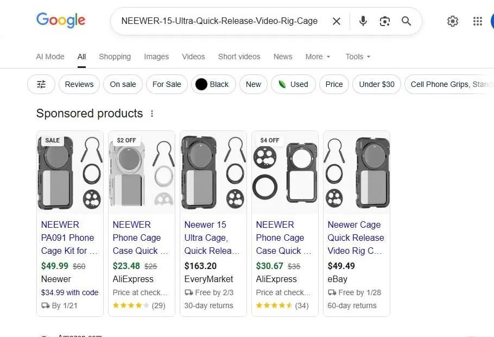Open the Price filter dropdown
The width and height of the screenshot is (494, 337).
point(334,84)
